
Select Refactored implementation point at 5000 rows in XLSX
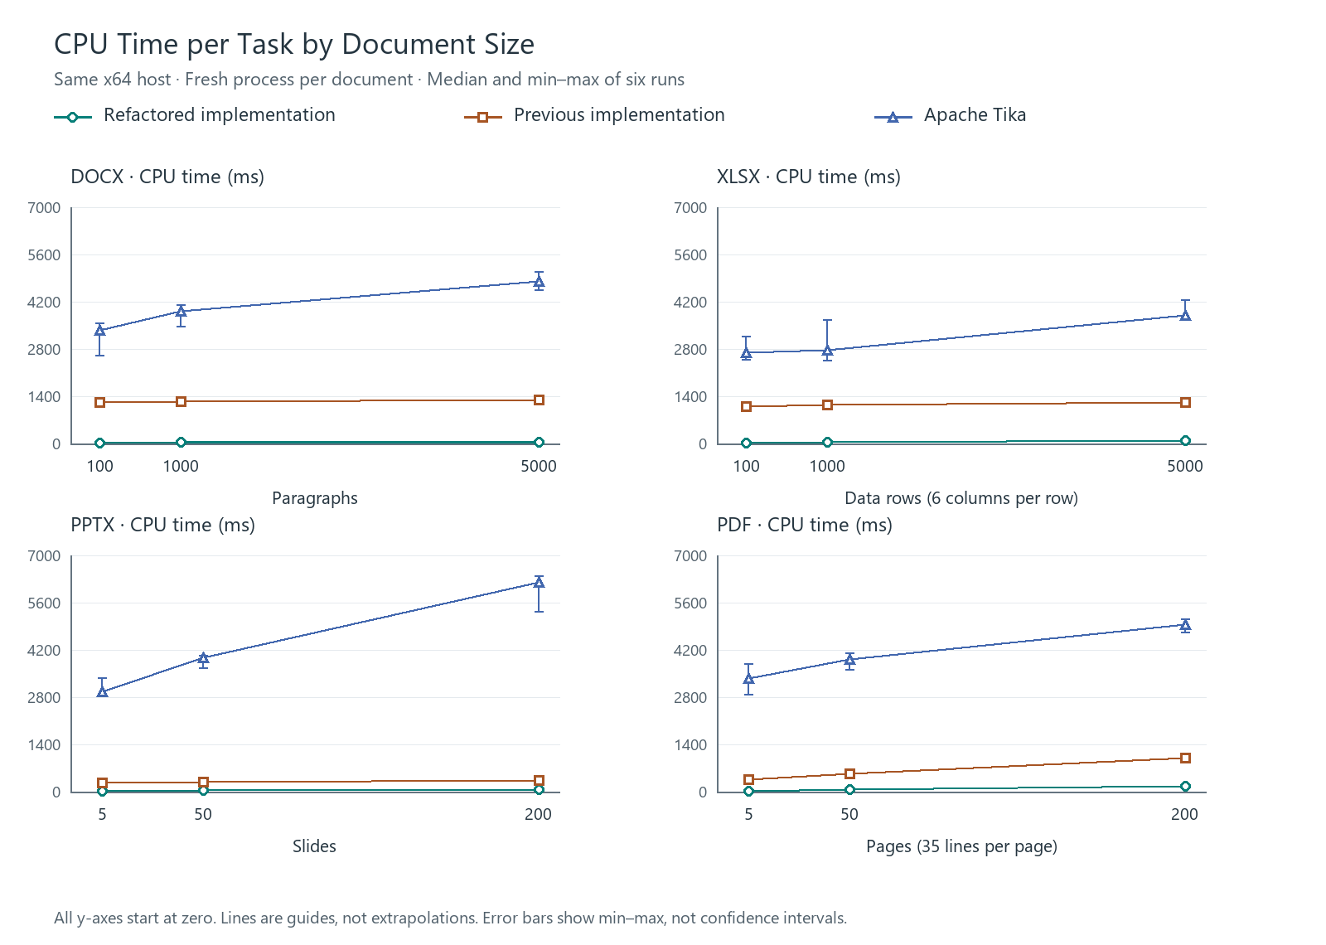click(x=1185, y=440)
